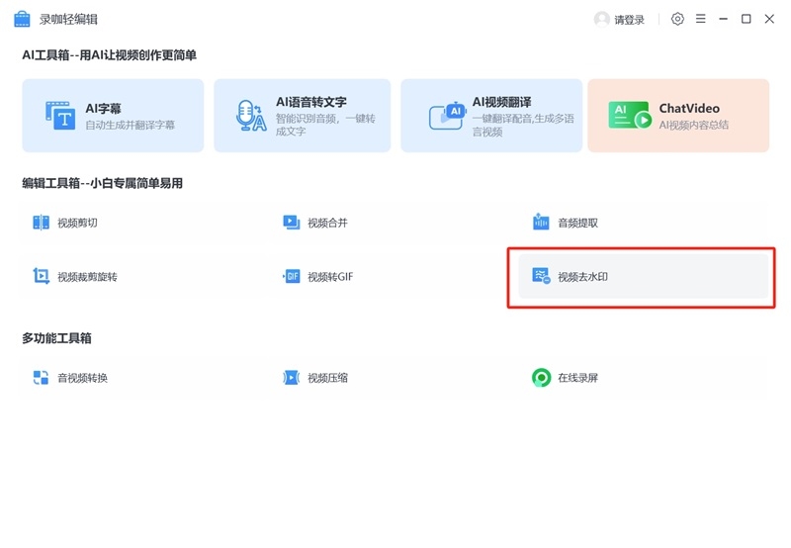Click the 视频压缩 icon
The width and height of the screenshot is (791, 548).
(291, 378)
